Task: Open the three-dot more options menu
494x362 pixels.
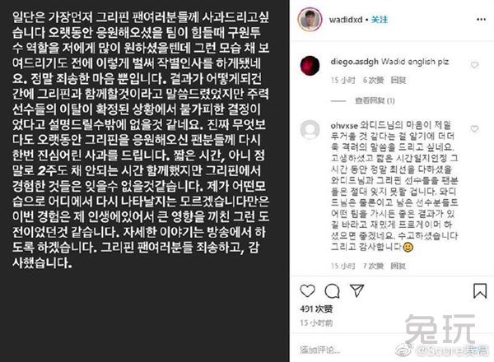Action: [481, 20]
